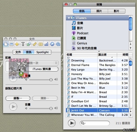Screen dimensions: 137x132
Task: Select the song Just The Way Yo…
Action: 97,79
